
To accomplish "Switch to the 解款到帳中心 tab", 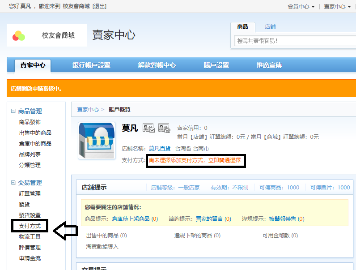I will pyautogui.click(x=157, y=65).
